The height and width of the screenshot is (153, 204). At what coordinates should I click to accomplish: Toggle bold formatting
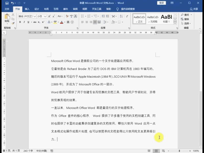tap(20, 22)
